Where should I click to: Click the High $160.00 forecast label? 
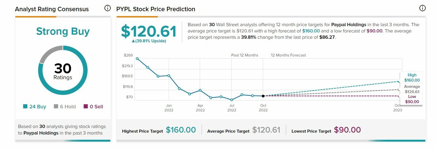[412, 78]
